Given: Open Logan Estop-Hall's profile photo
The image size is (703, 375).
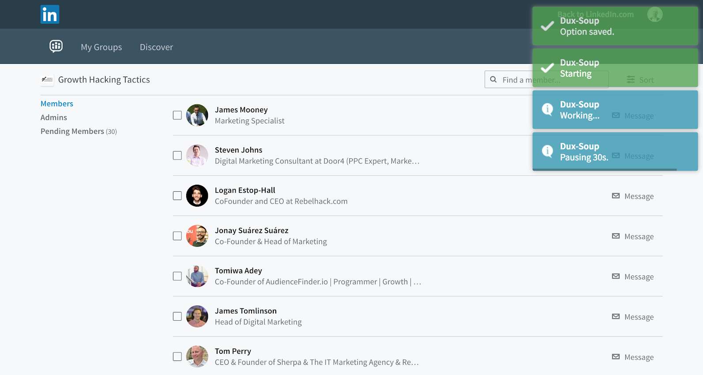Looking at the screenshot, I should [x=197, y=196].
